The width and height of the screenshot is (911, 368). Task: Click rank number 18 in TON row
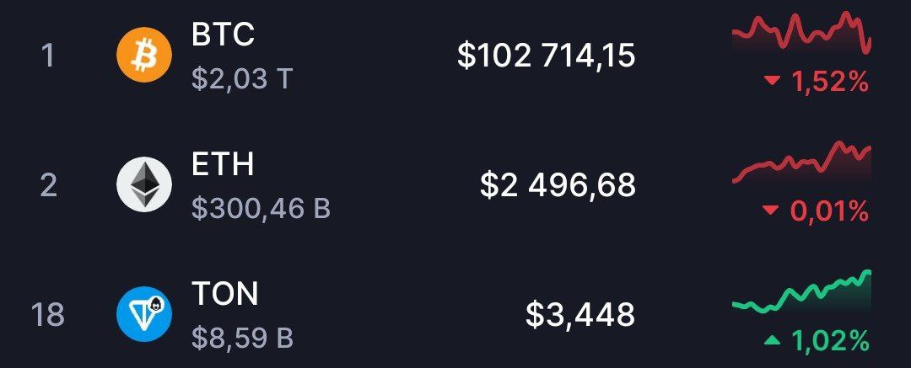[x=47, y=315]
